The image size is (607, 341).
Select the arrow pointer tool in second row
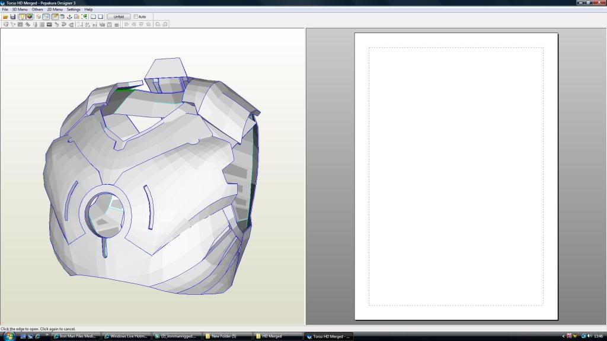[13, 24]
